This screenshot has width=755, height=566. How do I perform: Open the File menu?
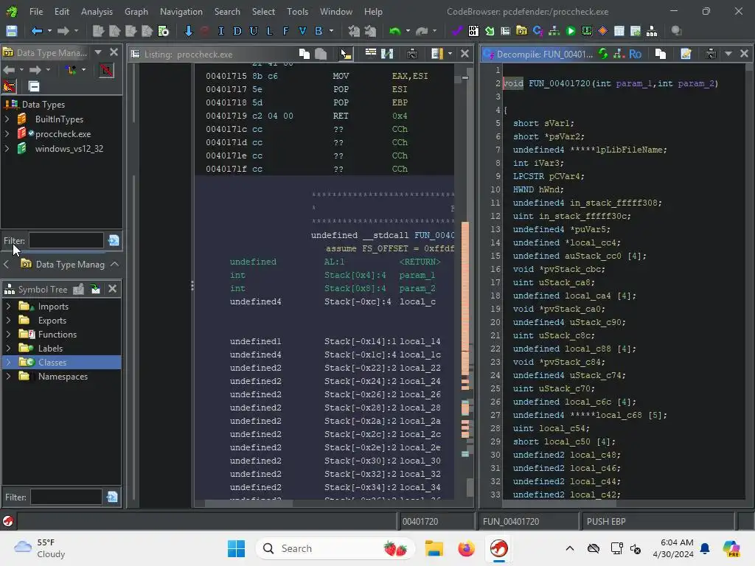pyautogui.click(x=36, y=12)
